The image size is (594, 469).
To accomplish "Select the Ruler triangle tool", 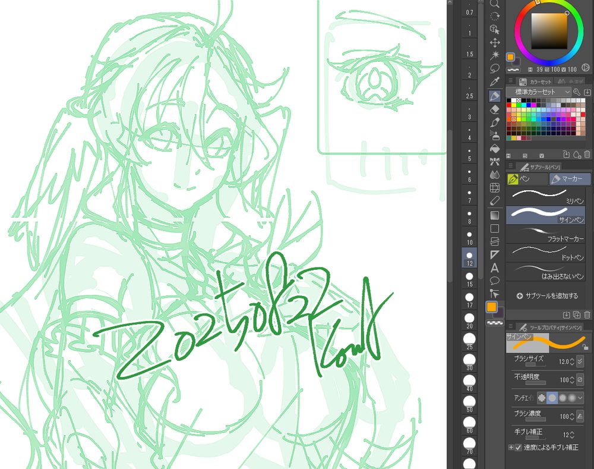I will click(x=494, y=254).
